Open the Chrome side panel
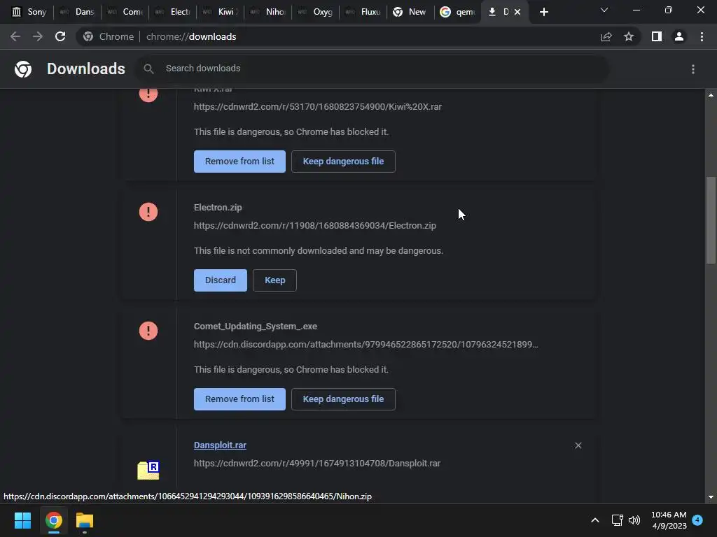 pos(657,36)
